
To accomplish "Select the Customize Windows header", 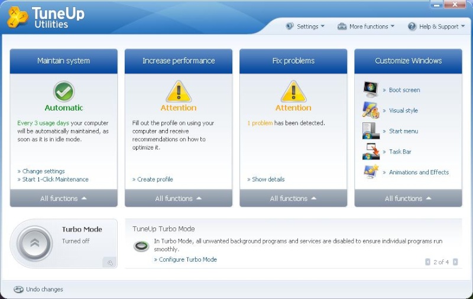I will (408, 61).
